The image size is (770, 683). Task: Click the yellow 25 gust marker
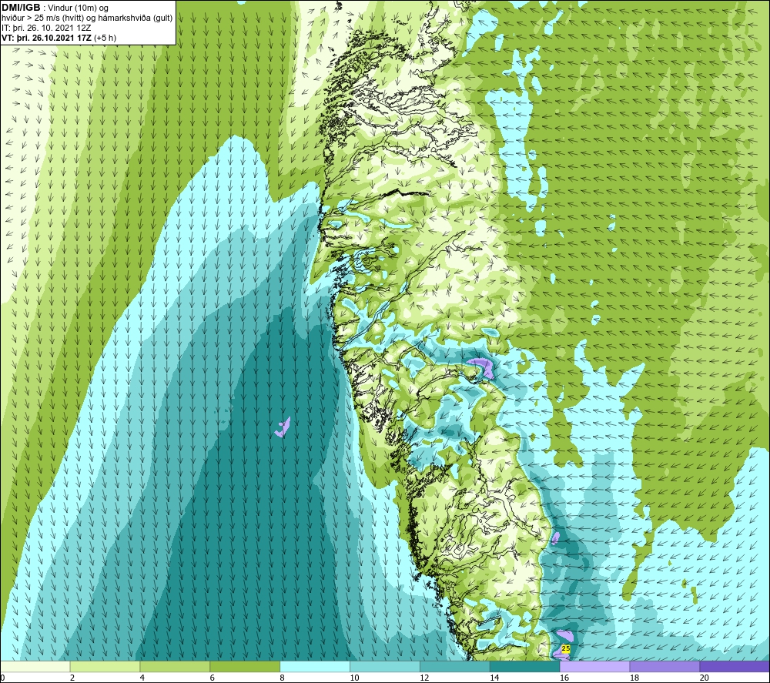tap(566, 648)
